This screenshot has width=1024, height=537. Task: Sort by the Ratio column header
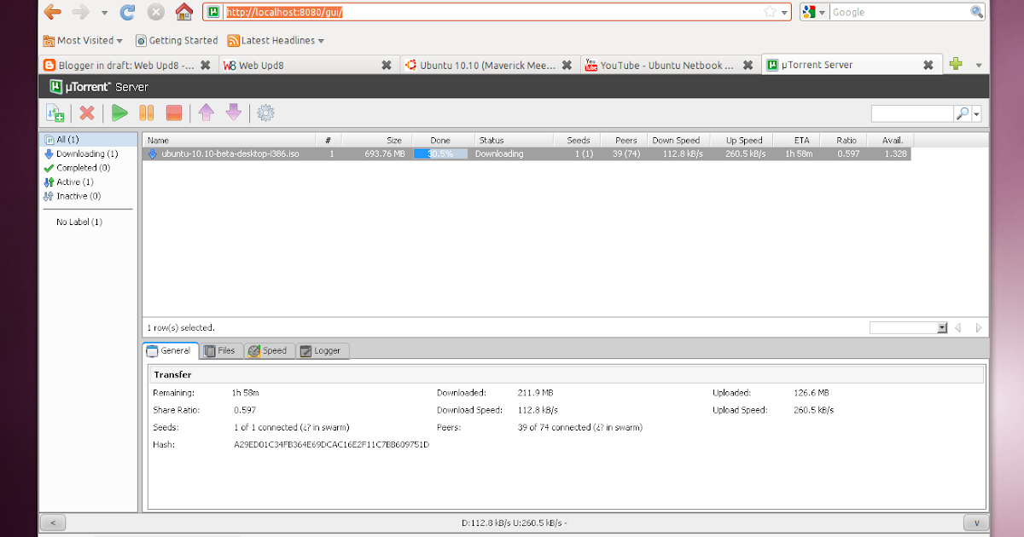coord(844,140)
